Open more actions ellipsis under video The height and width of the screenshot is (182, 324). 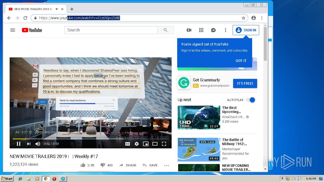[x=166, y=166]
